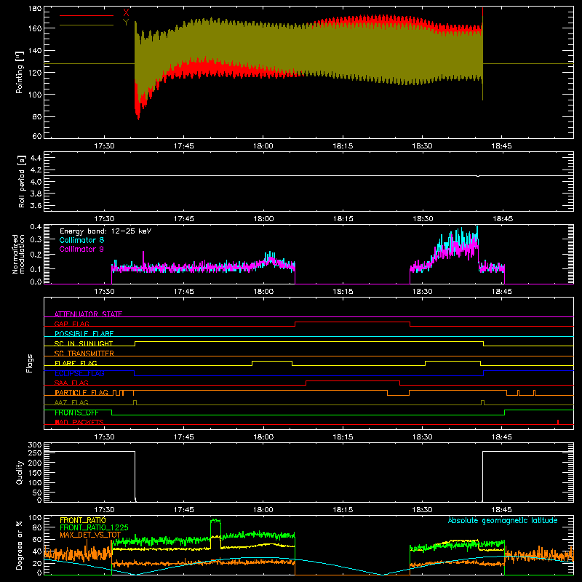Image resolution: width=582 pixels, height=582 pixels.
Task: Click the FRONTS_OFF flag label
Action: click(x=76, y=412)
